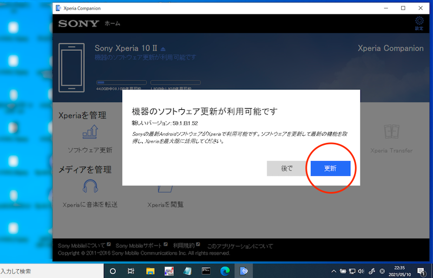This screenshot has width=433, height=278.
Task: Click the ソフトウェア更新 icon
Action: (90, 133)
